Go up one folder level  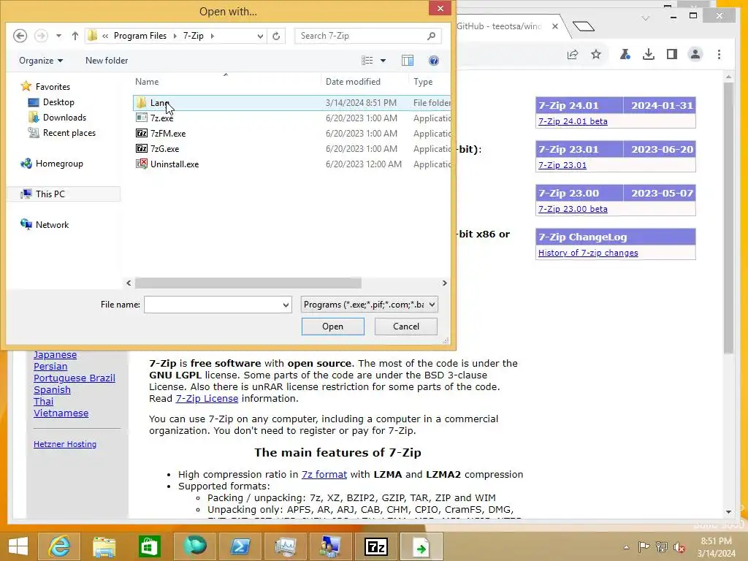tap(75, 36)
